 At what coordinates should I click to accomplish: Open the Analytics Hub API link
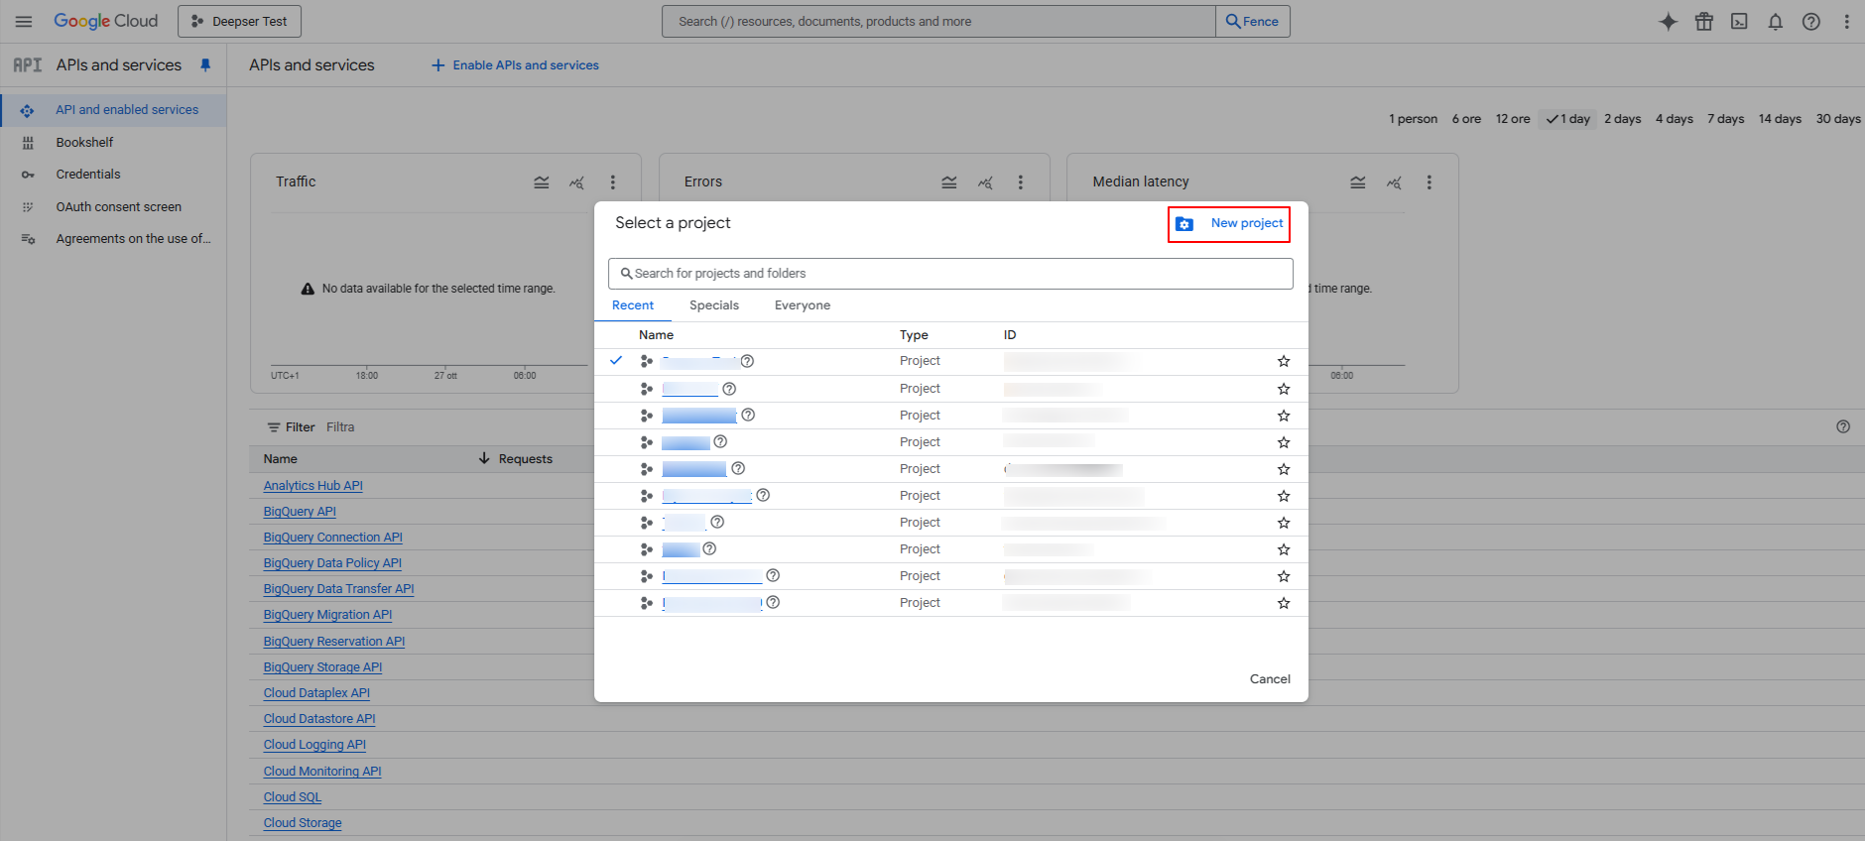click(313, 486)
